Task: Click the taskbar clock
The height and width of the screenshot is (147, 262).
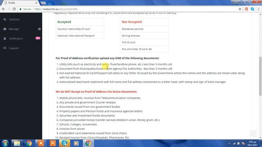Action: coord(253,143)
